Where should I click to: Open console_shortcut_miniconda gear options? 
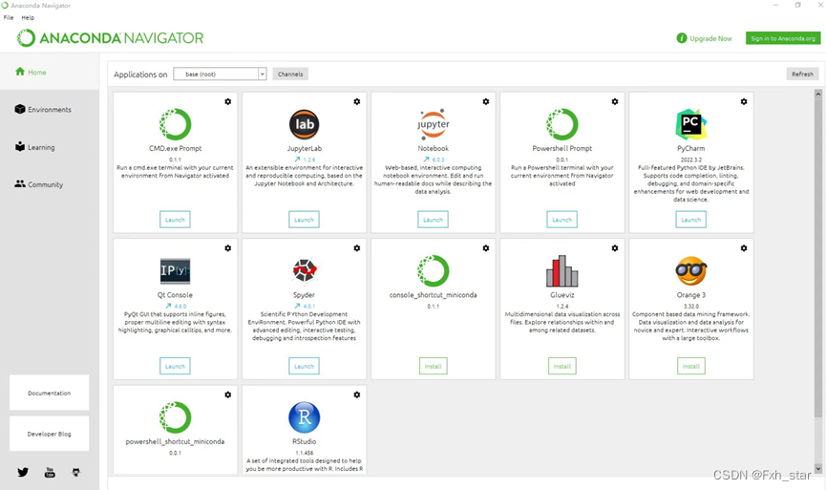[486, 247]
